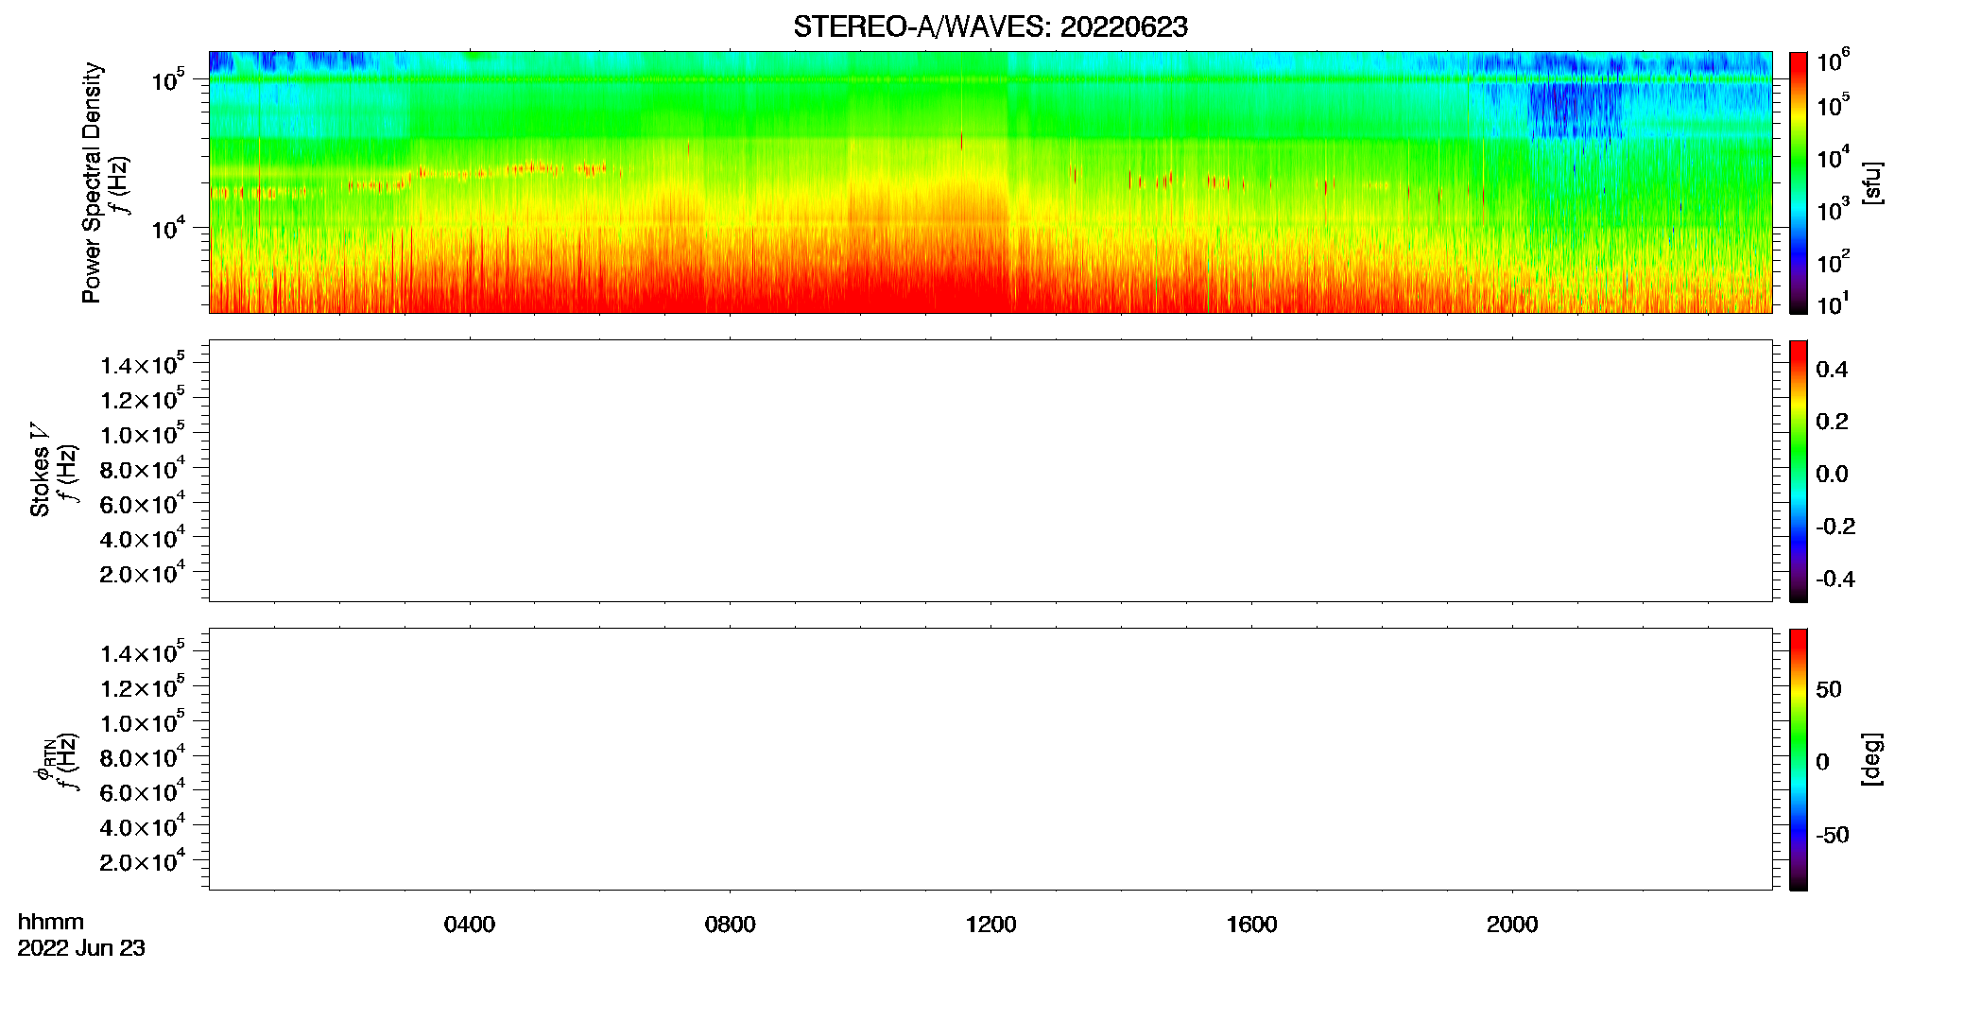The image size is (1981, 1021).
Task: Click the 2022 Jun 23 date label
Action: (x=81, y=948)
